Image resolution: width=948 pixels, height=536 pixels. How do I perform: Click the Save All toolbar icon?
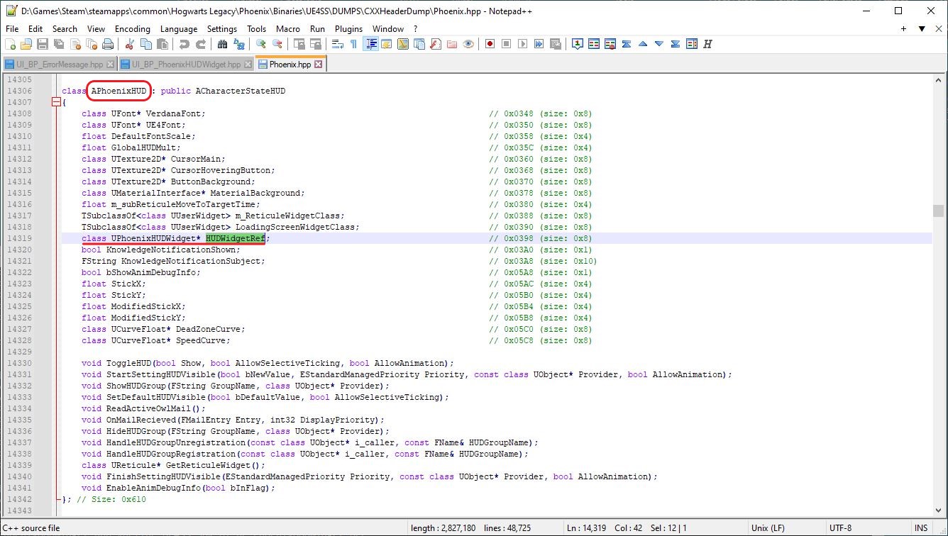[59, 44]
